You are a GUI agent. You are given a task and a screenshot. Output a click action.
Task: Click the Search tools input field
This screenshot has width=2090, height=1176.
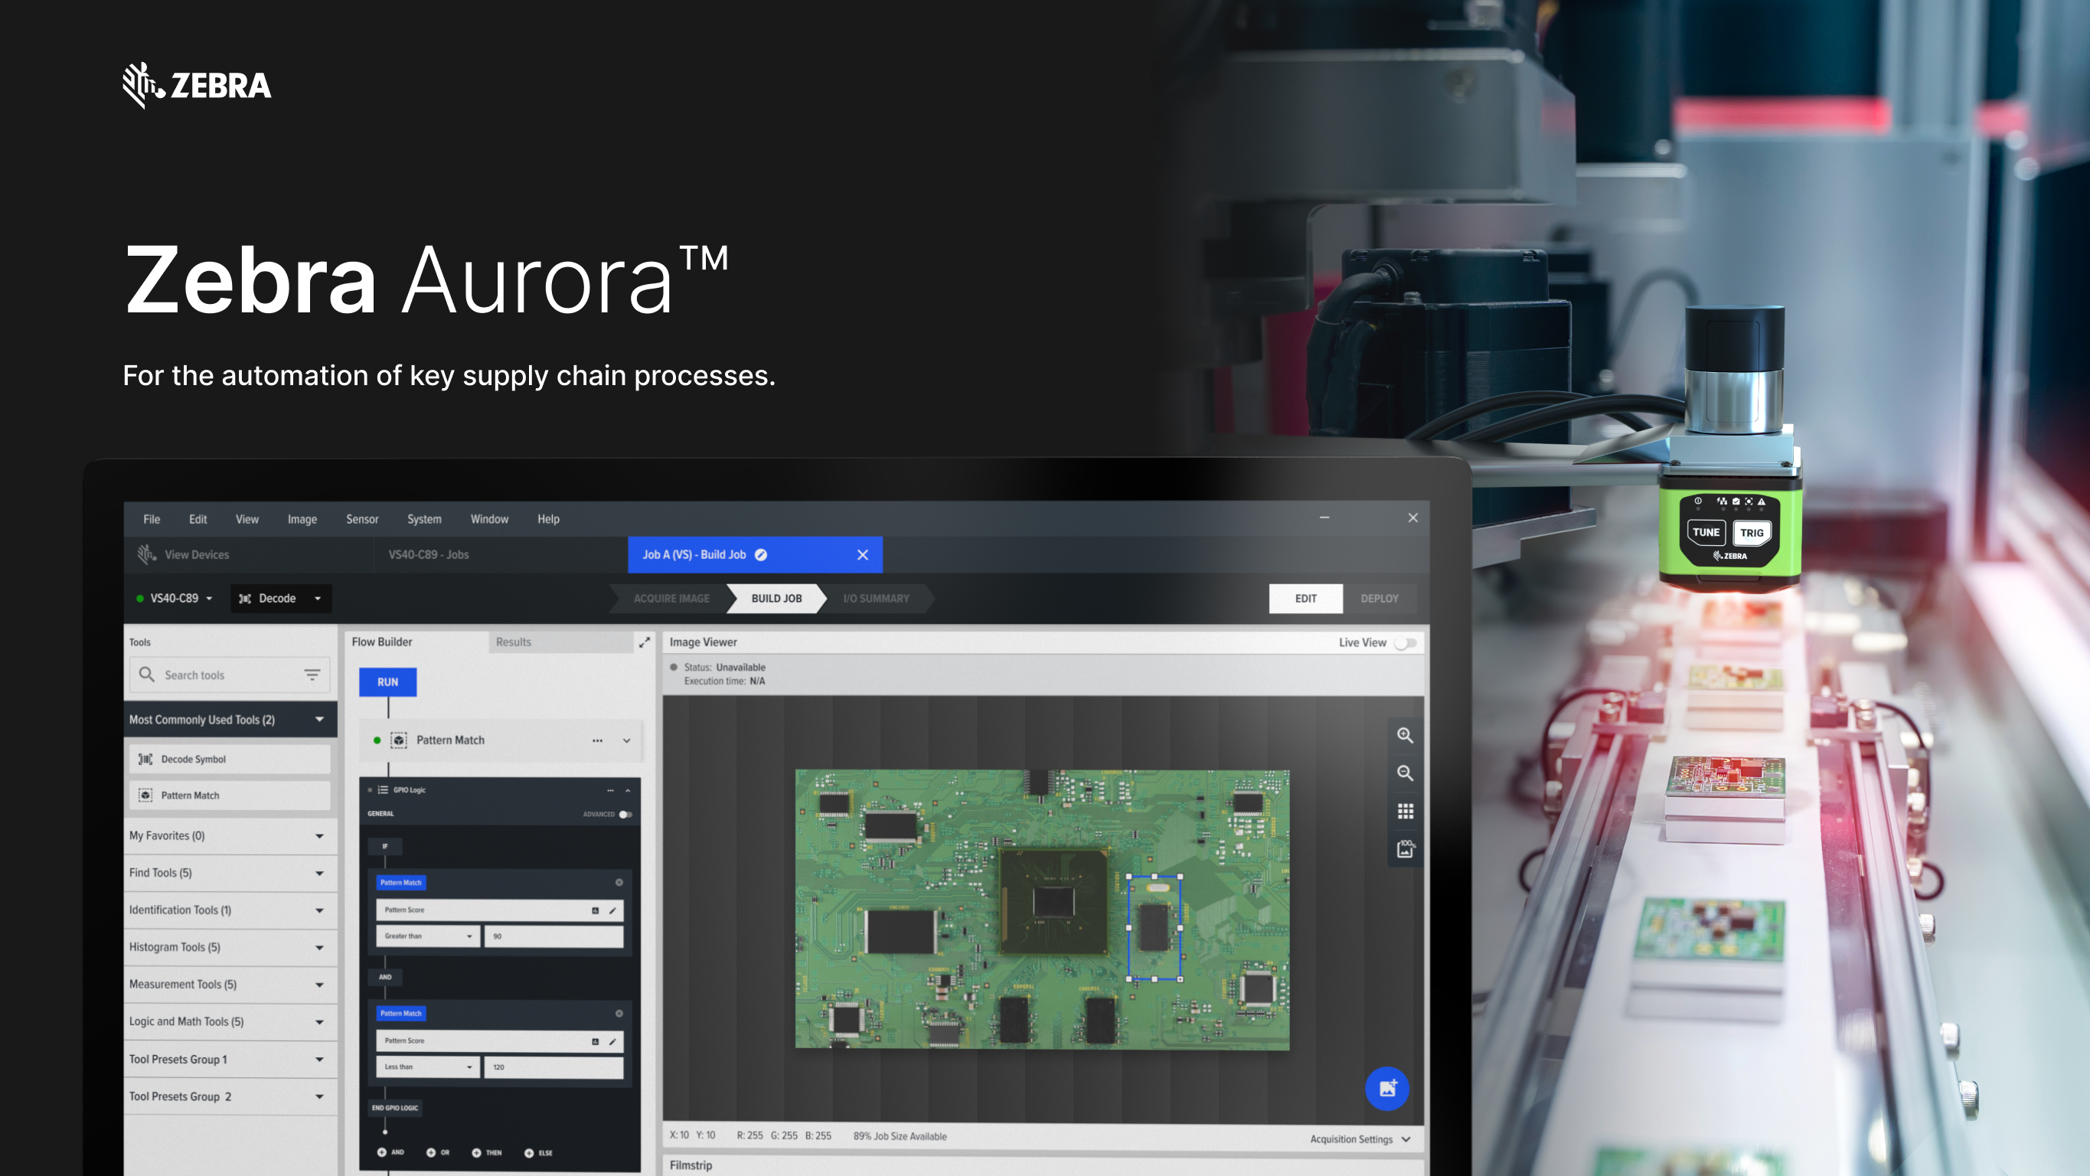point(230,675)
